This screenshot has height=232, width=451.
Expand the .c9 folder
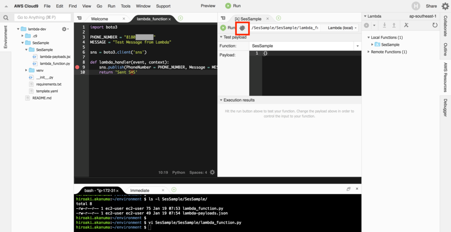pyautogui.click(x=22, y=36)
